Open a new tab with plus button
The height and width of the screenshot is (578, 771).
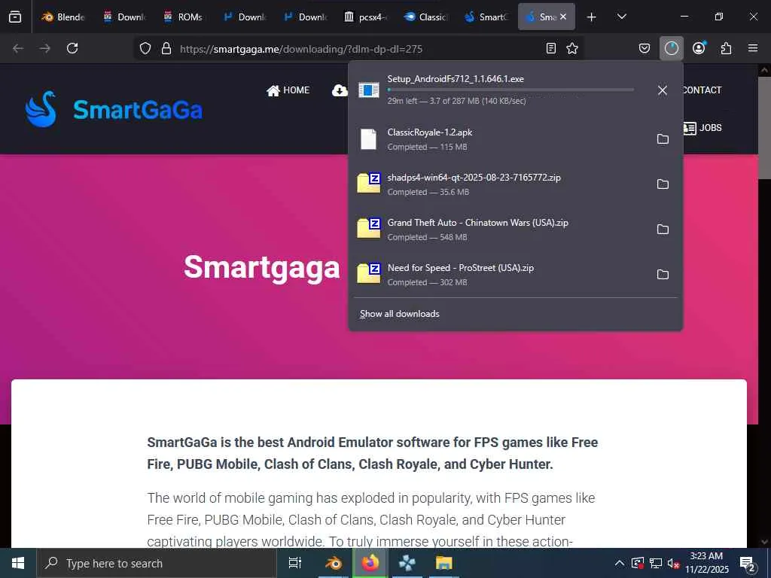point(592,17)
